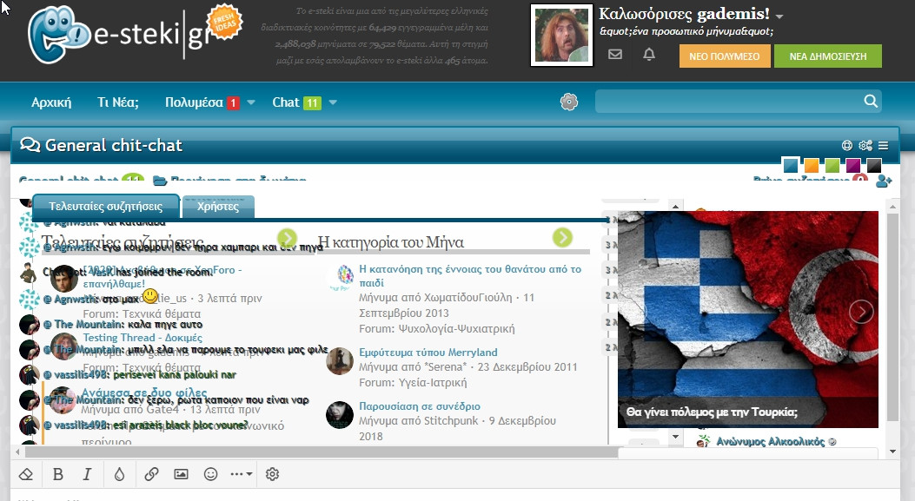Select the orange theme color swatch
This screenshot has width=915, height=501.
pyautogui.click(x=811, y=166)
